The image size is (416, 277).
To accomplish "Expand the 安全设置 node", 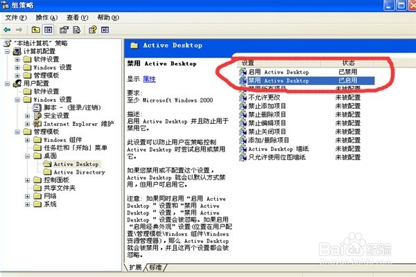I will [x=27, y=116].
